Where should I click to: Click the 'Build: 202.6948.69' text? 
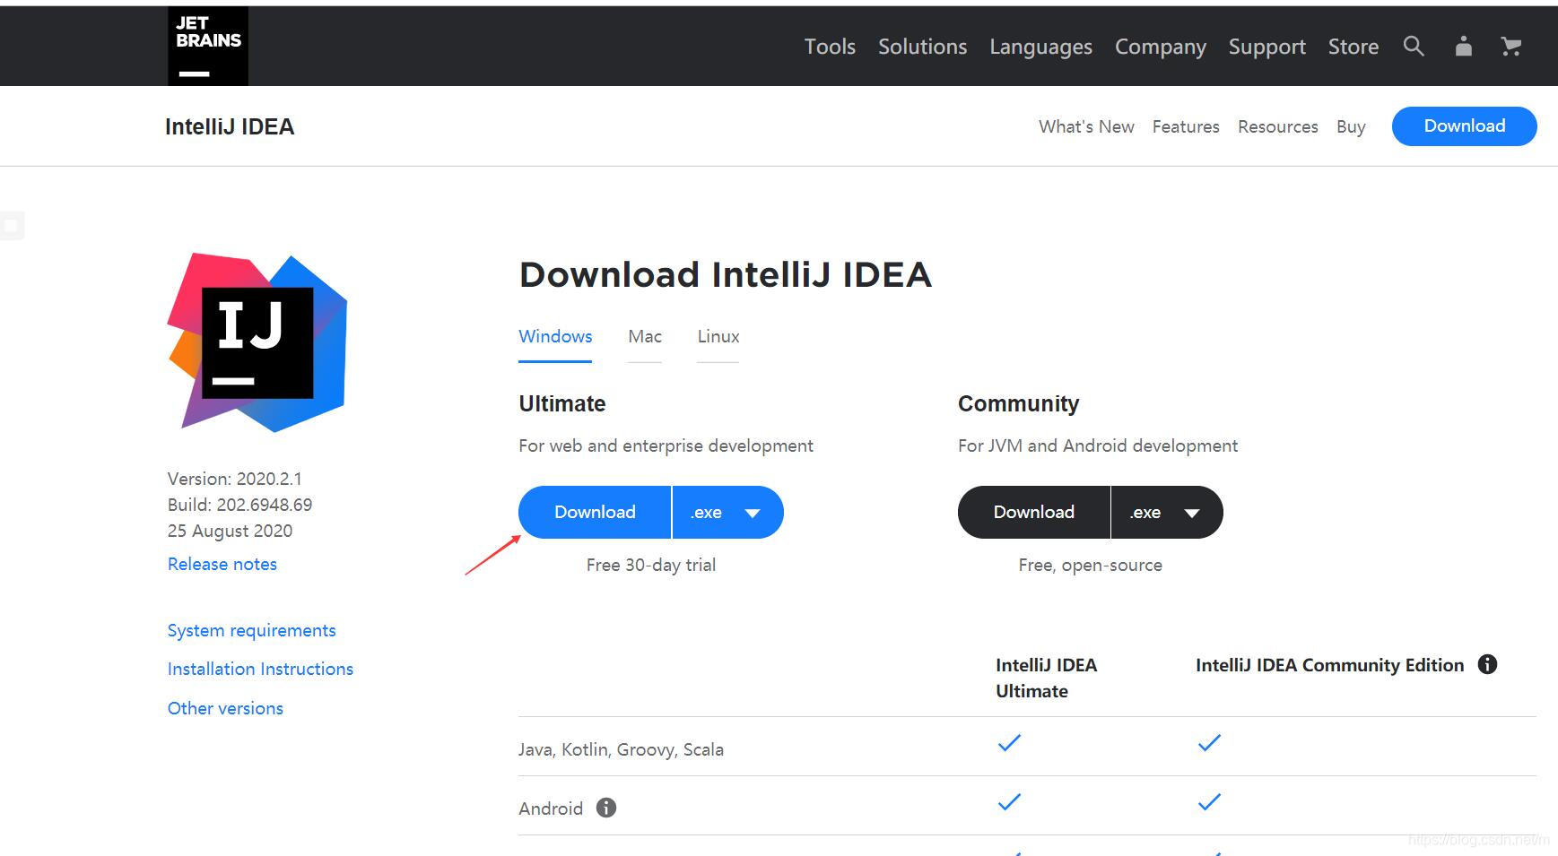[x=240, y=505]
